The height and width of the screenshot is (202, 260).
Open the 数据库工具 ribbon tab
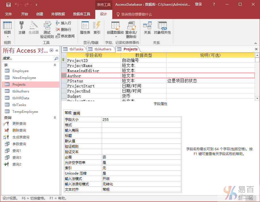[x=82, y=14]
